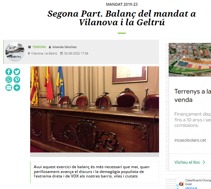The height and width of the screenshot is (189, 211).
Task: Click the MANDAT 2019-23 label
Action: point(122,4)
